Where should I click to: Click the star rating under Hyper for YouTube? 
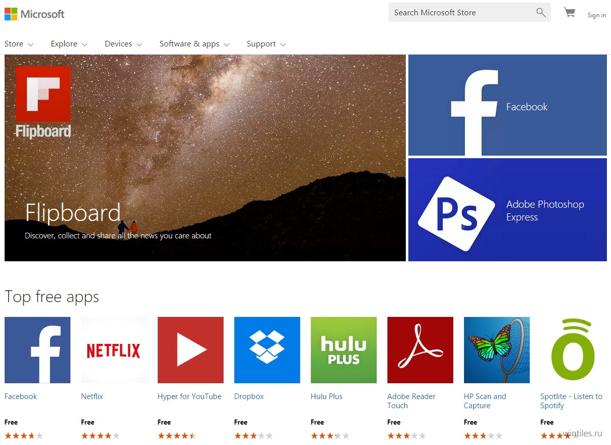coord(177,436)
